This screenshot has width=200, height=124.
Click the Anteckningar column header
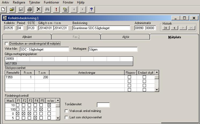coord(87,73)
